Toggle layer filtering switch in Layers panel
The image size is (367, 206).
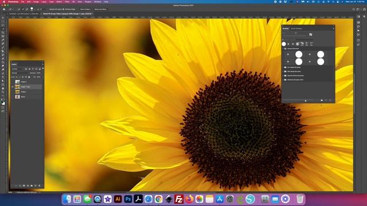(x=43, y=68)
